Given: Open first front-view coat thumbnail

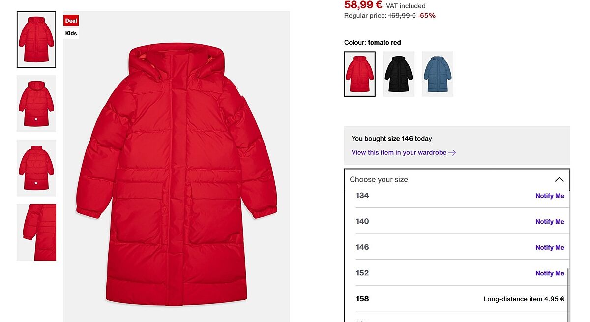Looking at the screenshot, I should pyautogui.click(x=36, y=39).
